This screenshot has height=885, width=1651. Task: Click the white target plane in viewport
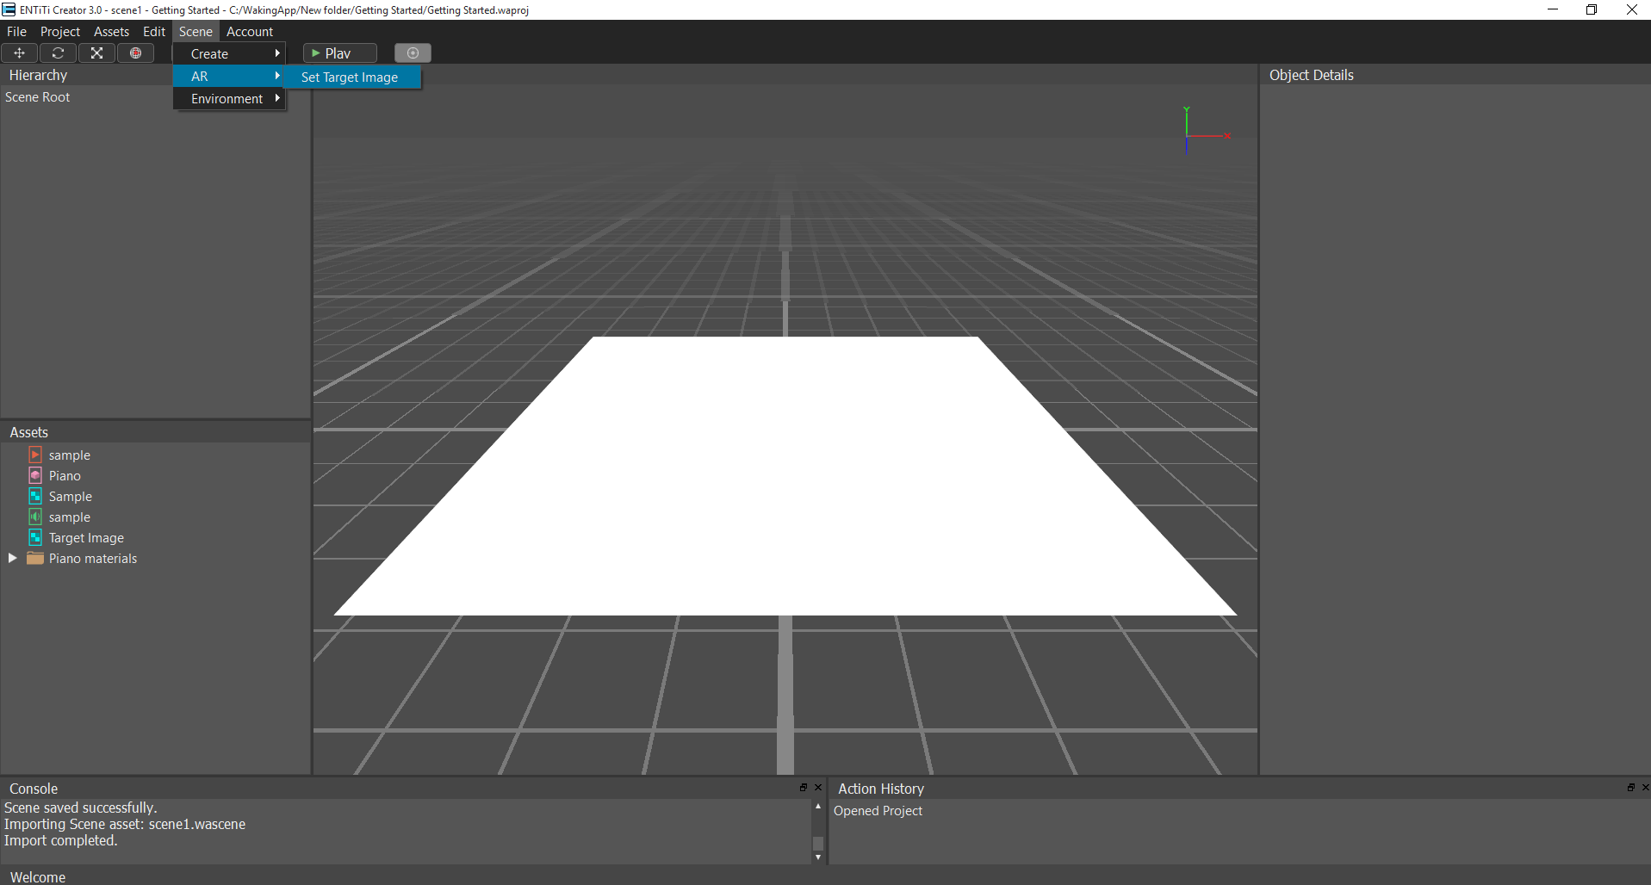tap(785, 475)
